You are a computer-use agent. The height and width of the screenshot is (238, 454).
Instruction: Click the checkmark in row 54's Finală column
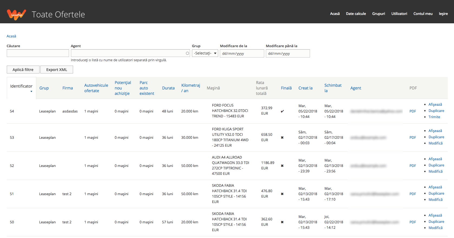pyautogui.click(x=282, y=111)
